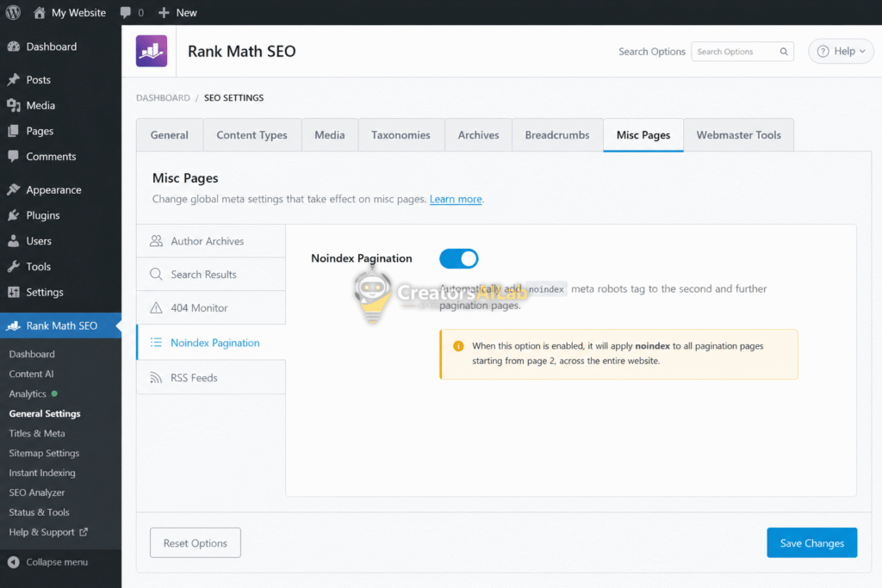Click the orange info icon in notice
The image size is (882, 588).
click(458, 346)
